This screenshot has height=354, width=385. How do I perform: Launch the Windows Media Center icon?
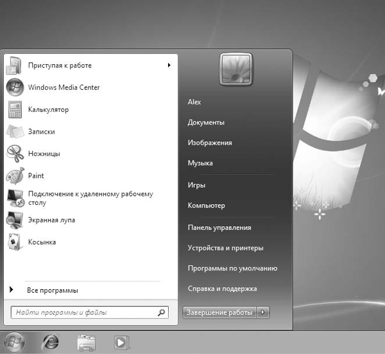15,87
